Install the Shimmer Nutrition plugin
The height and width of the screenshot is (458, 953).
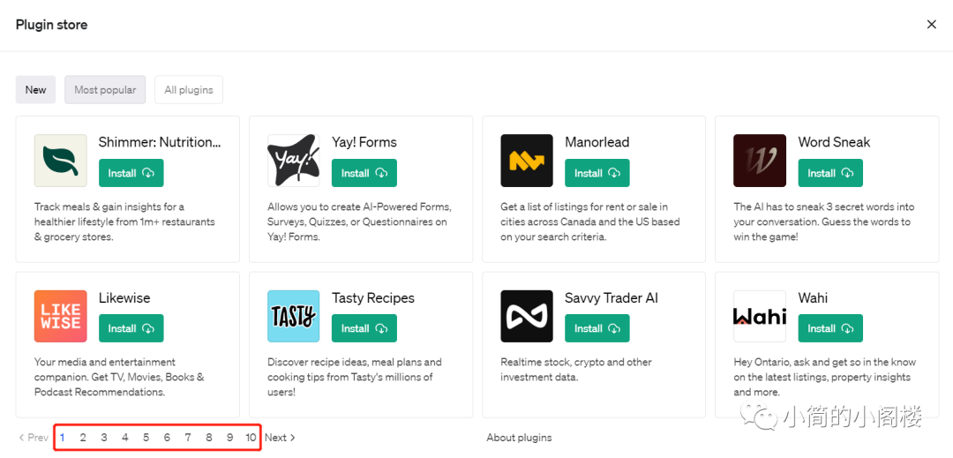[x=131, y=173]
